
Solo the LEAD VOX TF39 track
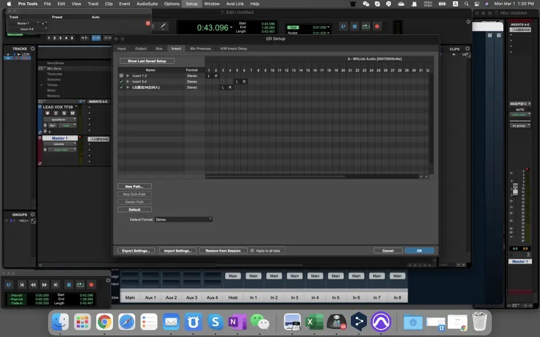pos(64,113)
